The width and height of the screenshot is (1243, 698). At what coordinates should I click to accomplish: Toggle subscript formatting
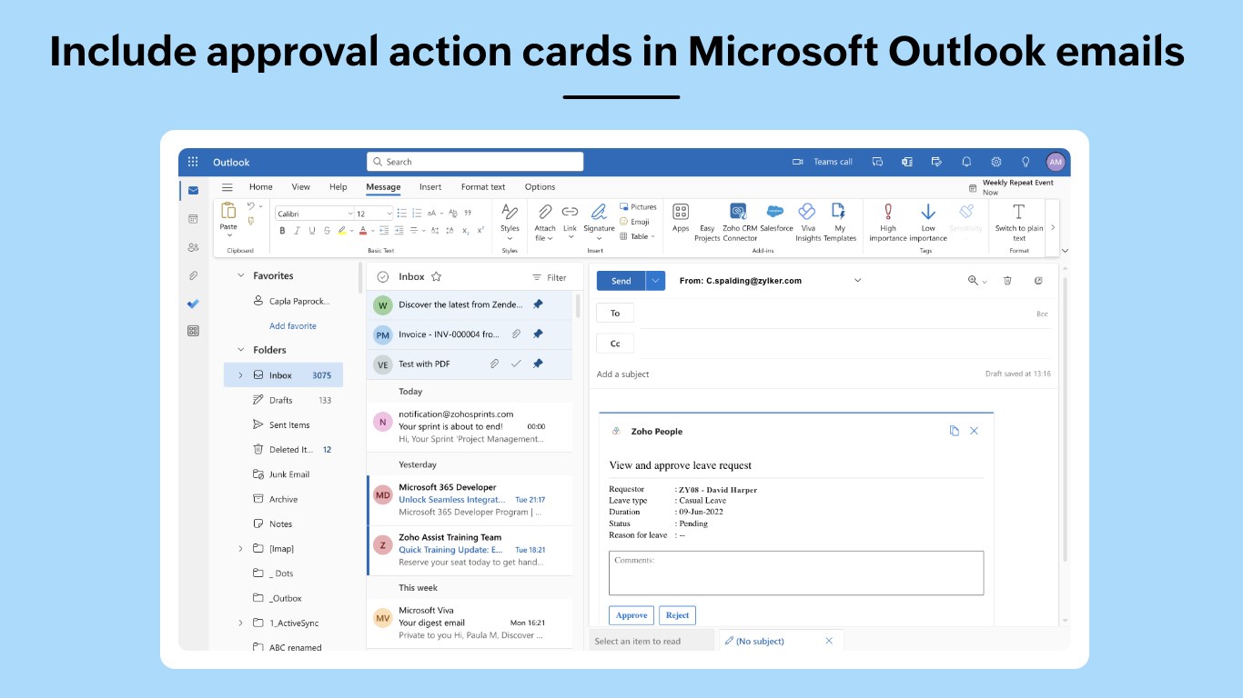click(x=466, y=231)
